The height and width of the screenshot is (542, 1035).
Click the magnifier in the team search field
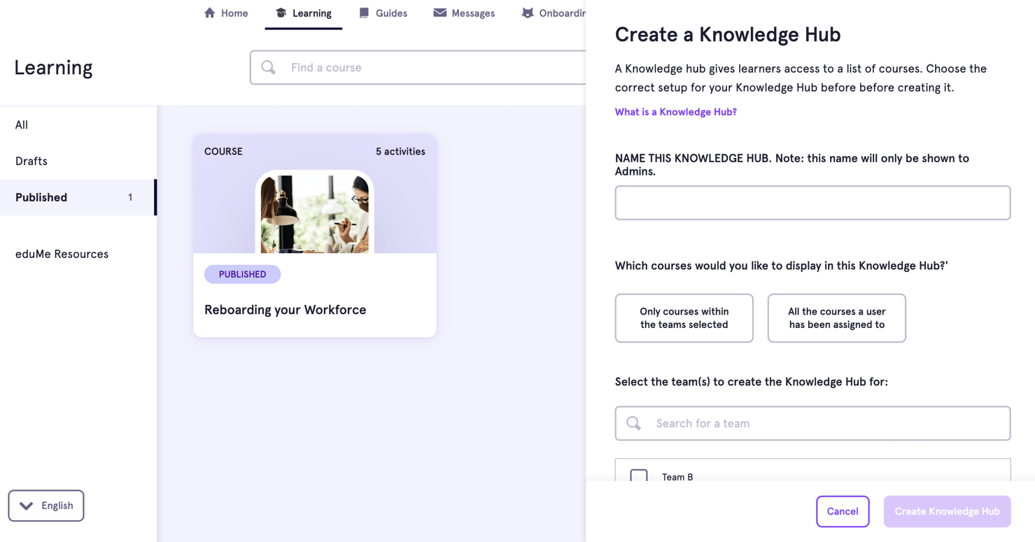point(634,423)
